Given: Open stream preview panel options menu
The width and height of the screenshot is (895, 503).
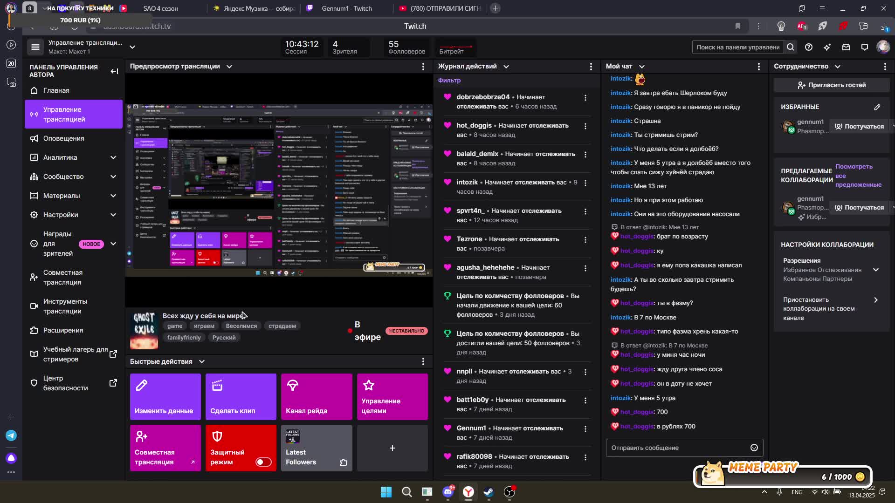Looking at the screenshot, I should tap(423, 67).
